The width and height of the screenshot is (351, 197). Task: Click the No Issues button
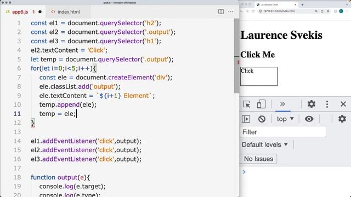pyautogui.click(x=258, y=159)
